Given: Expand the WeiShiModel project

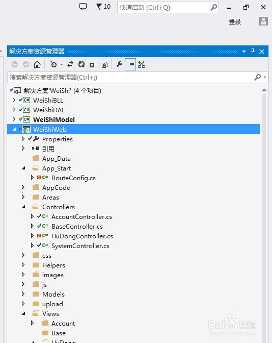Looking at the screenshot, I should point(14,119).
